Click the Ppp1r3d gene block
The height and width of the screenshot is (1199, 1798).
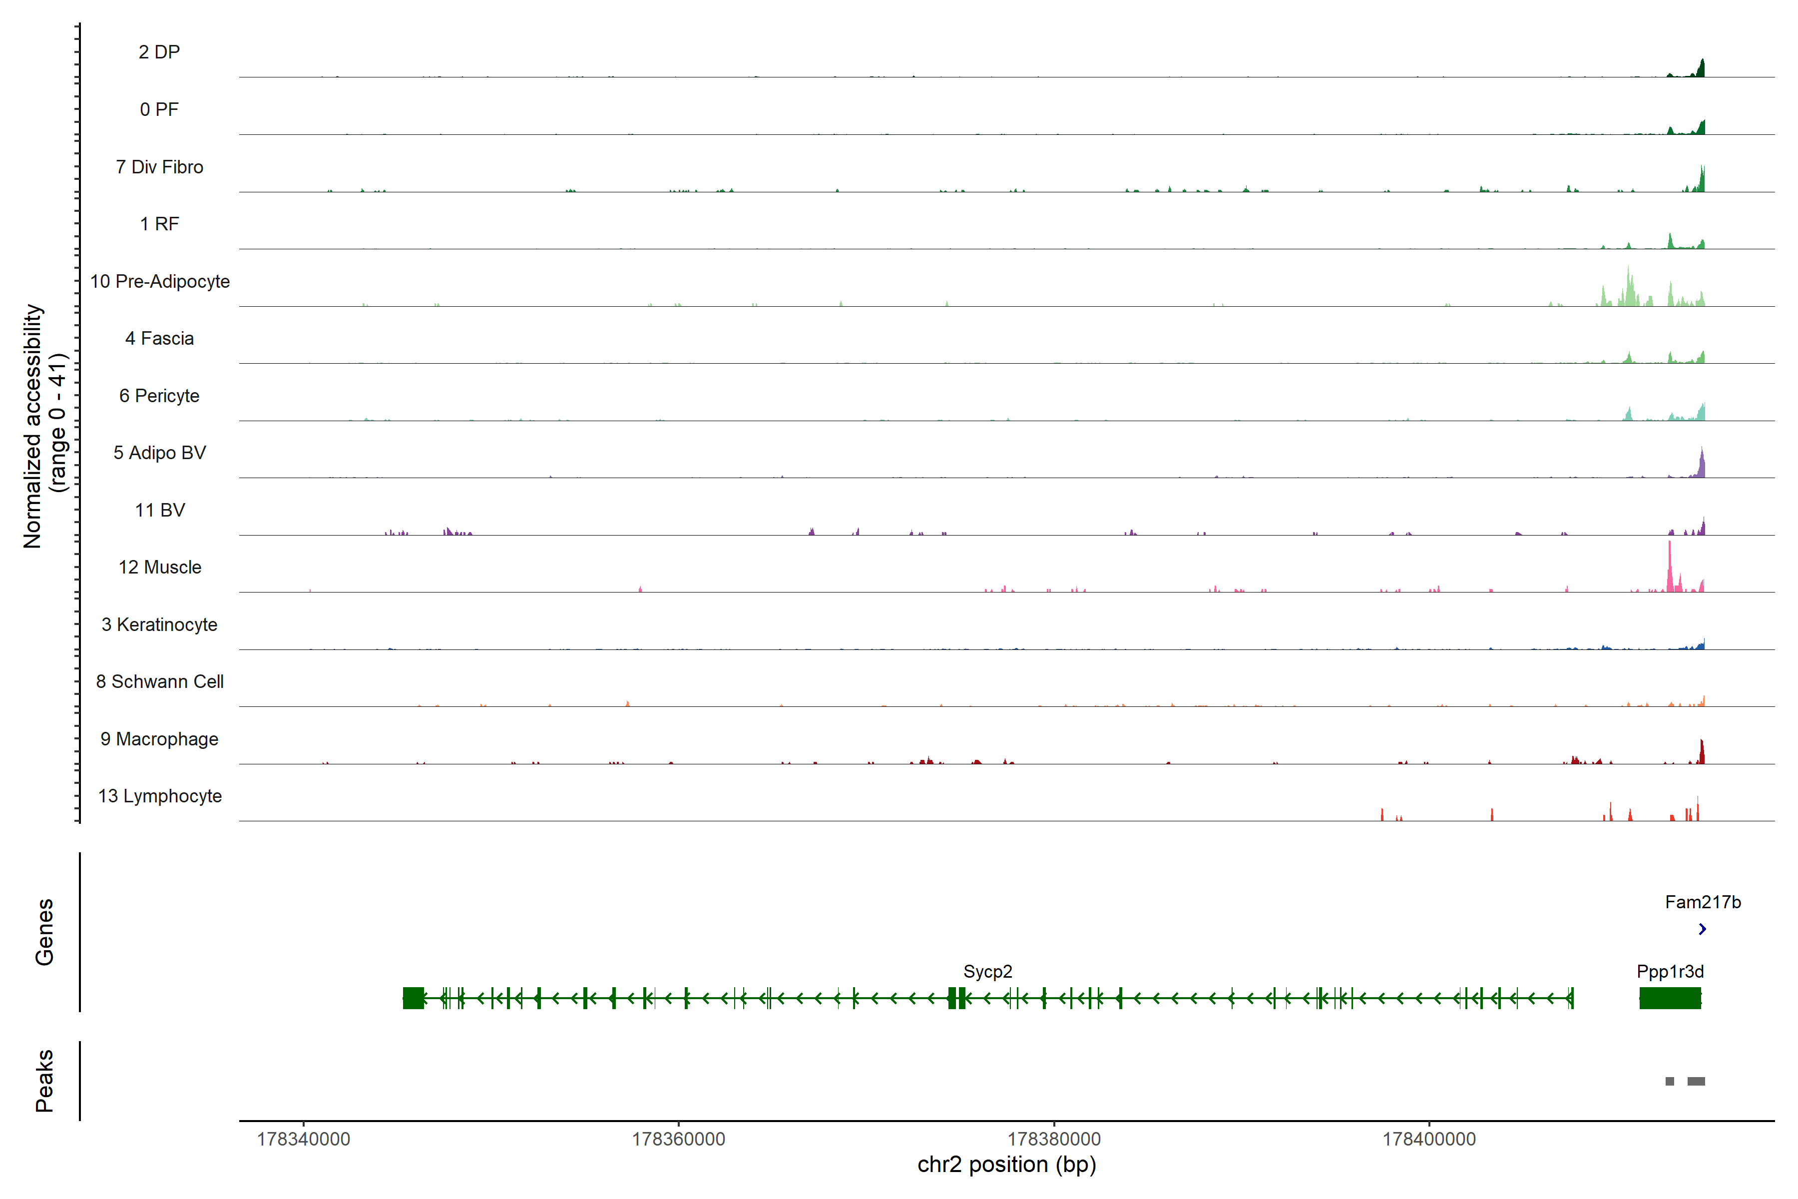[x=1670, y=998]
